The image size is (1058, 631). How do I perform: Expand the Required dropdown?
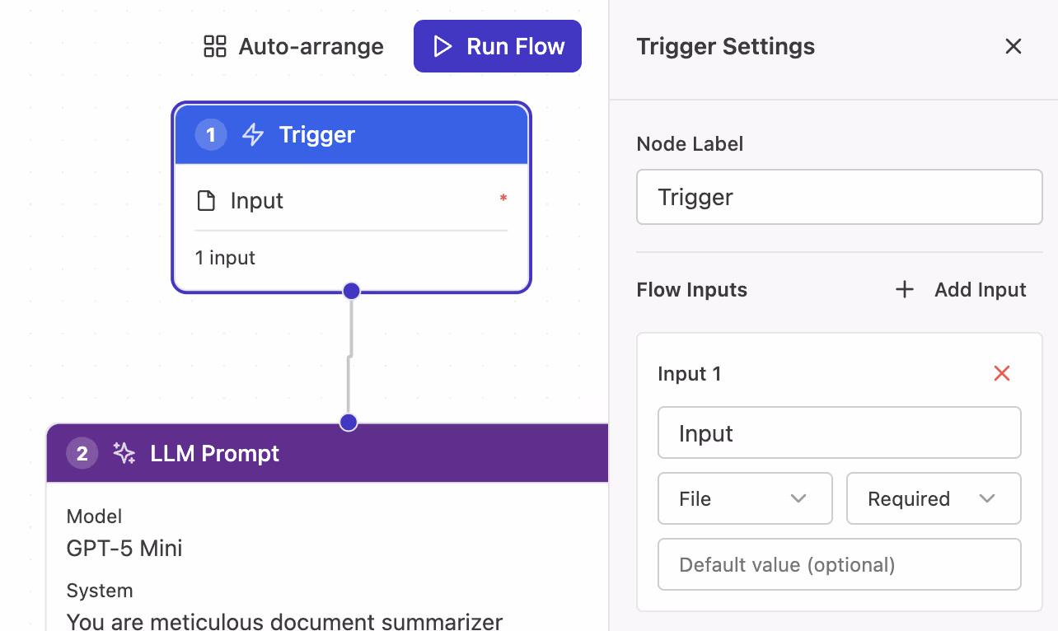[933, 498]
